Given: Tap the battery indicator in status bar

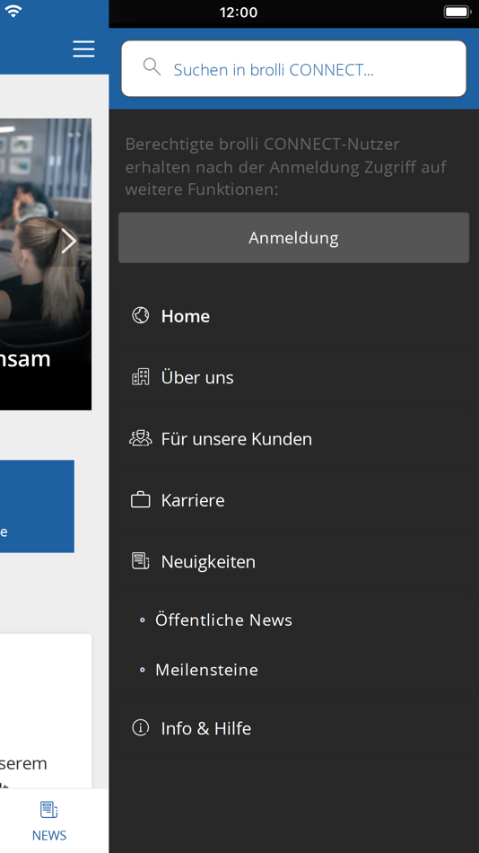Looking at the screenshot, I should (457, 12).
